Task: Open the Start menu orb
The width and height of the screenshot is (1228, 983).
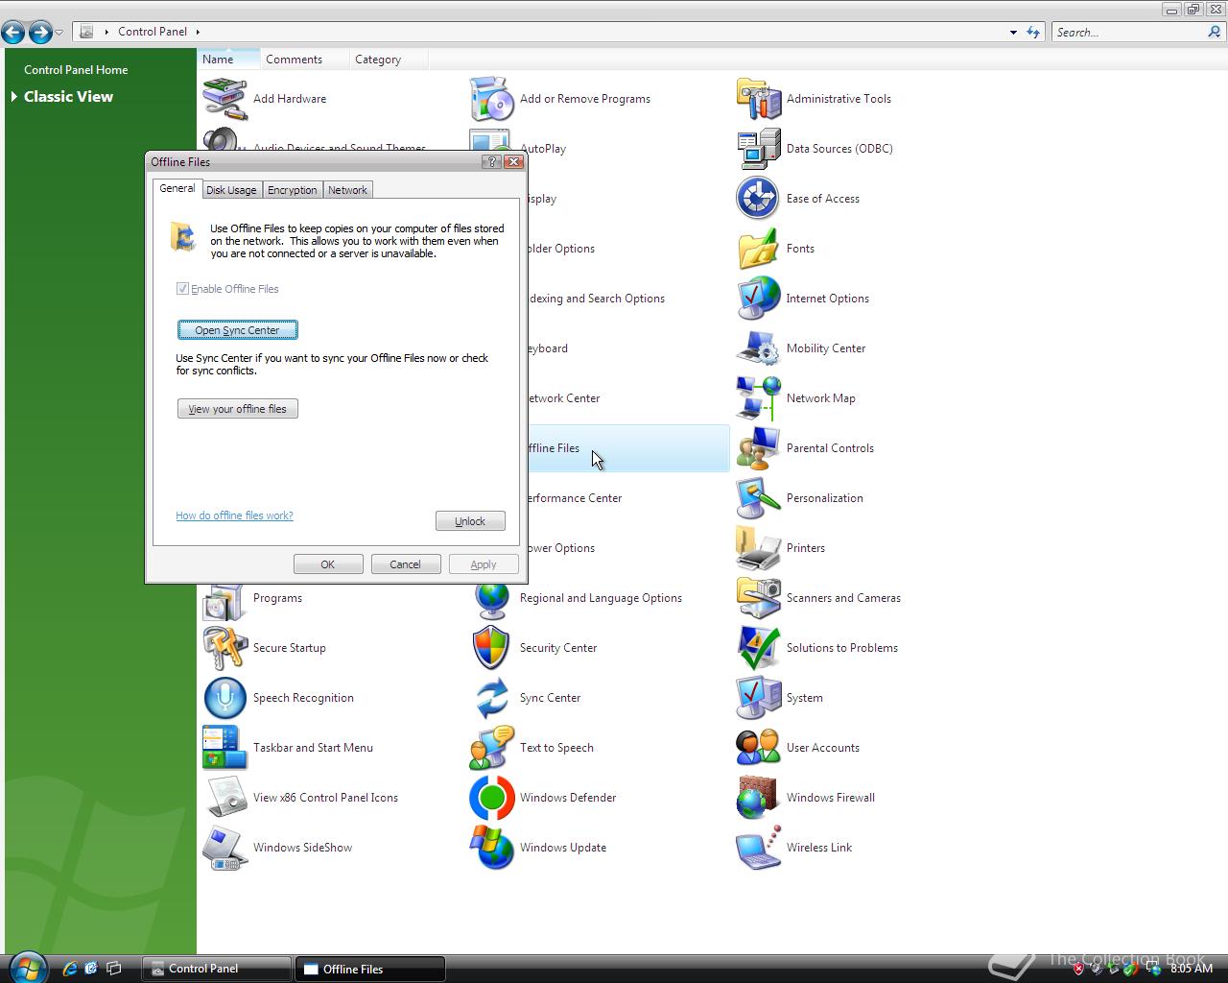Action: (x=27, y=968)
